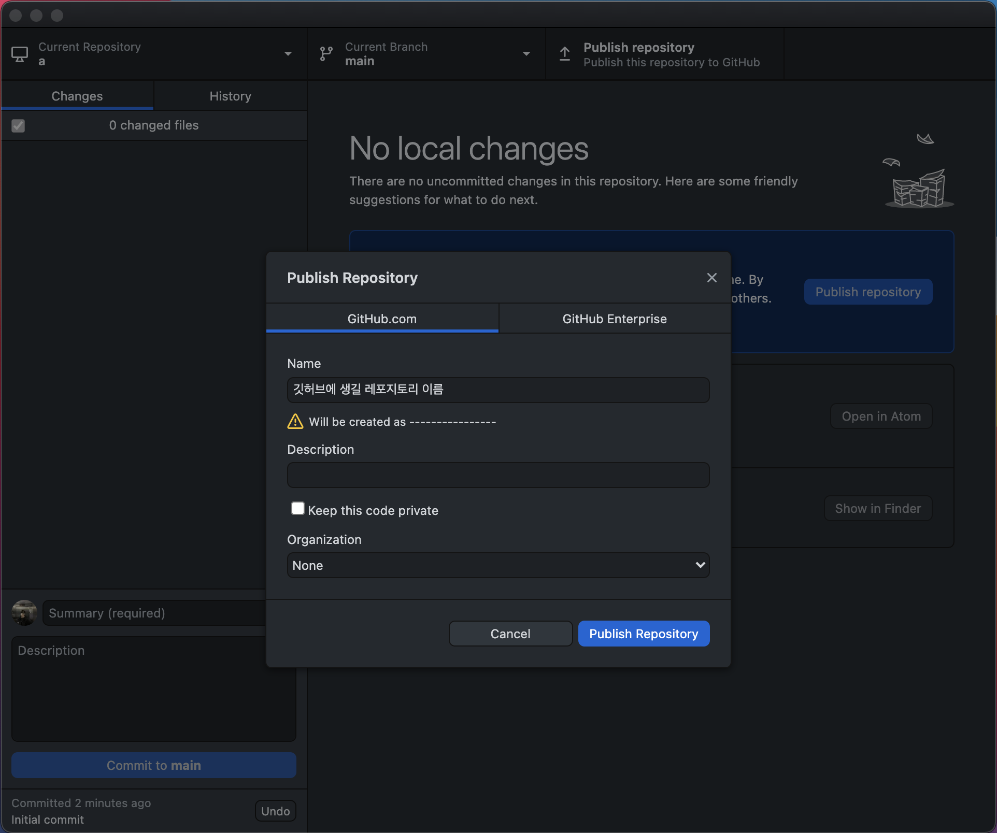Viewport: 997px width, 833px height.
Task: Toggle the changed files select-all checkbox
Action: (18, 125)
